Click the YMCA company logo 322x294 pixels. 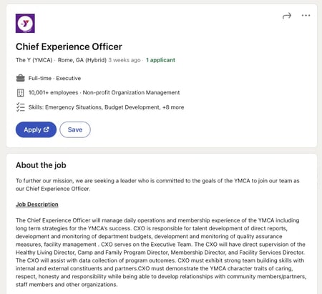pyautogui.click(x=25, y=24)
